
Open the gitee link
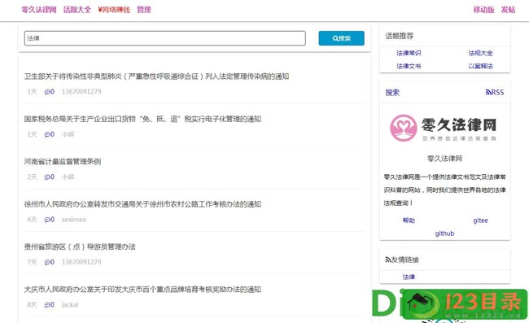(x=480, y=220)
